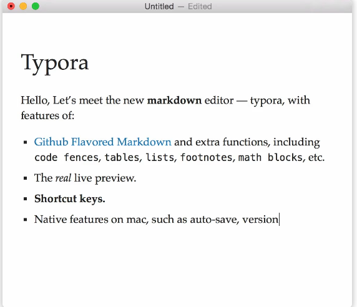
Task: Minimize the window with yellow button
Action: tap(23, 6)
